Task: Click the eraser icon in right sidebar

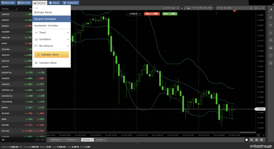Action: pos(271,10)
